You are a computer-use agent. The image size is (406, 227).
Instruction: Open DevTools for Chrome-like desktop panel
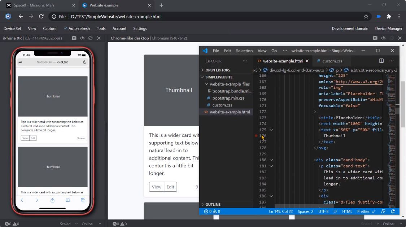tap(383, 38)
